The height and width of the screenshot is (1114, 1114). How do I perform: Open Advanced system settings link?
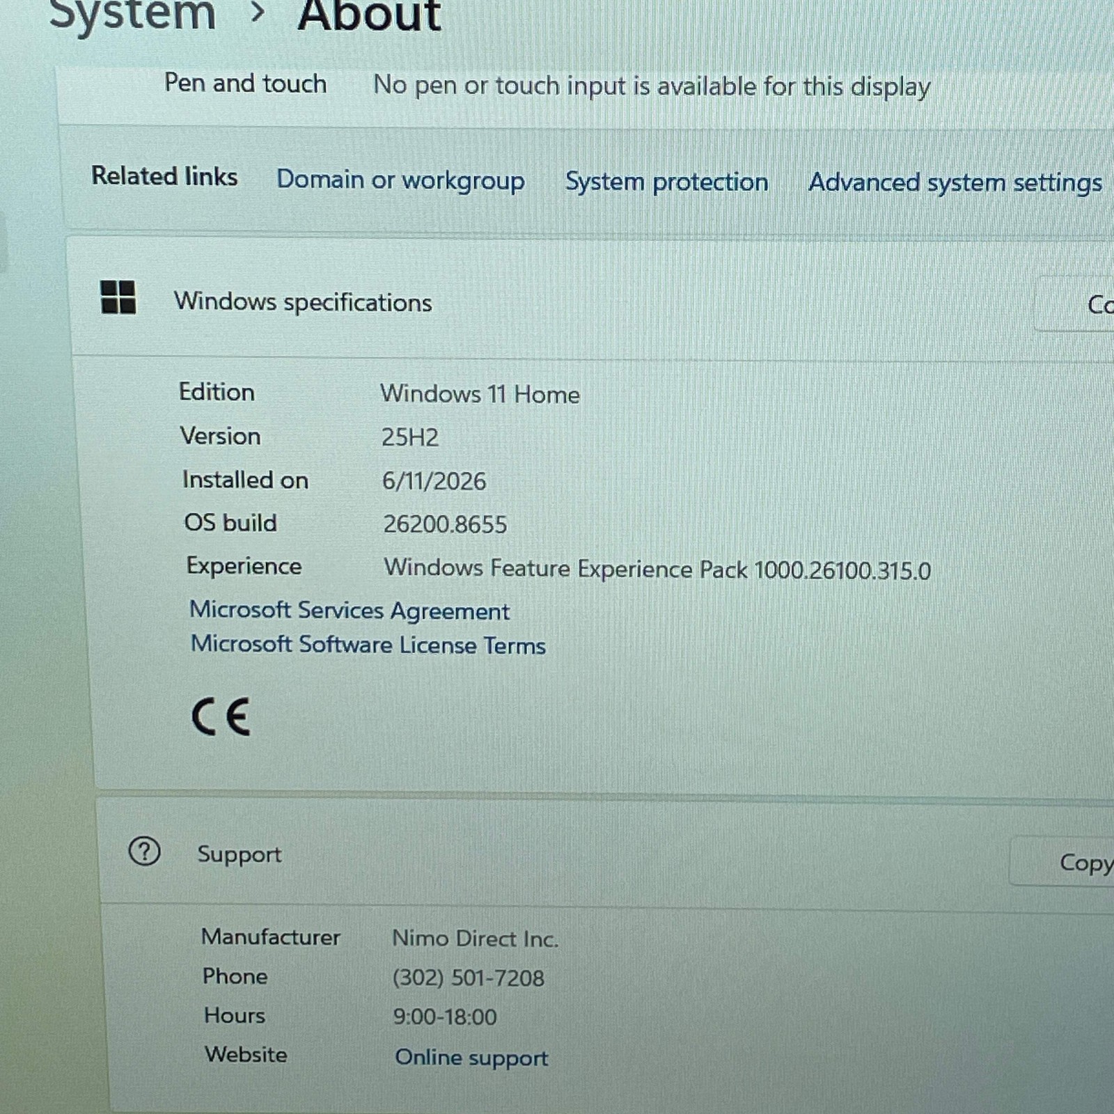pos(955,182)
